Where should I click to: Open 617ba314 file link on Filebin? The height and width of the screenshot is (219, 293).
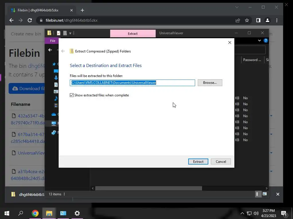pyautogui.click(x=28, y=138)
